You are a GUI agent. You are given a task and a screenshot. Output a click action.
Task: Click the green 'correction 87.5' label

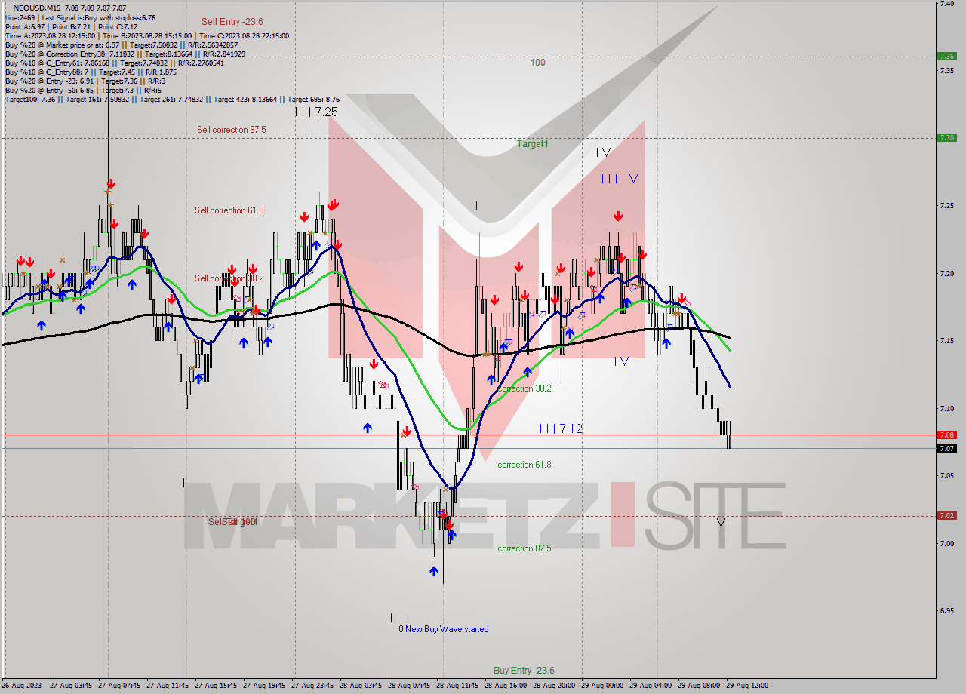pos(525,548)
